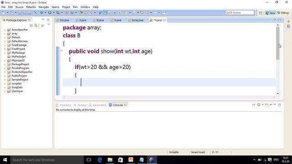
Task: Switch to the Javadoc tab
Action: point(80,105)
